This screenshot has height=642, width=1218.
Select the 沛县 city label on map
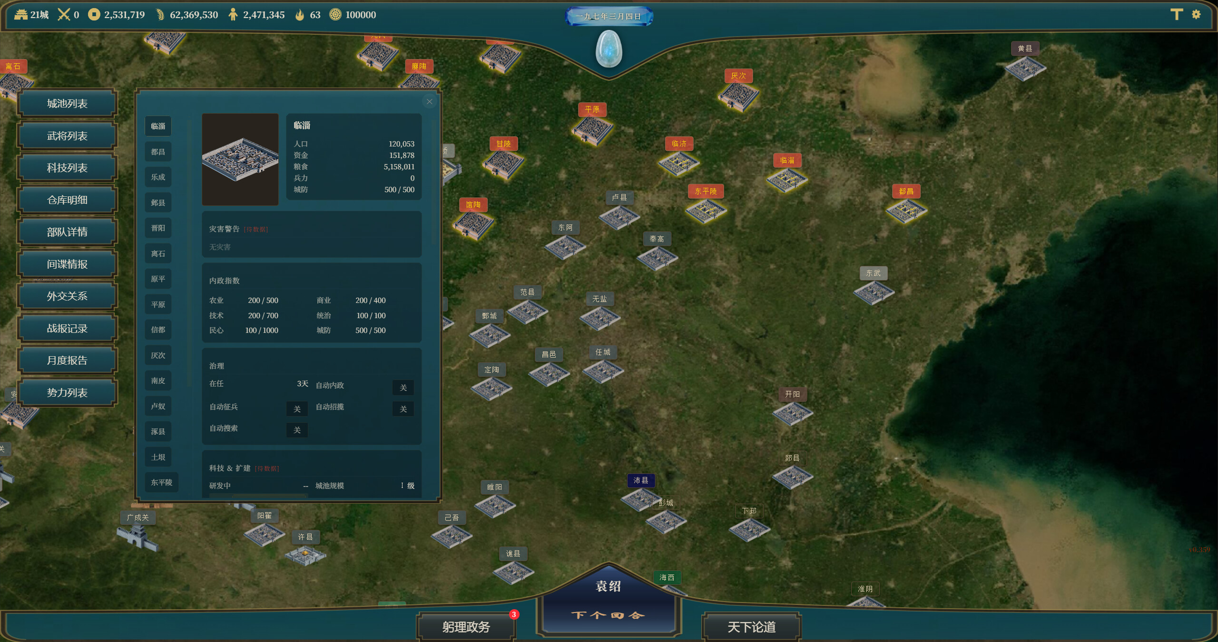[x=641, y=480]
